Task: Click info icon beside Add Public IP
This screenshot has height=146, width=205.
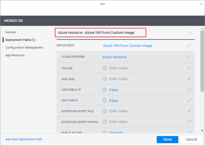Action: click(104, 90)
